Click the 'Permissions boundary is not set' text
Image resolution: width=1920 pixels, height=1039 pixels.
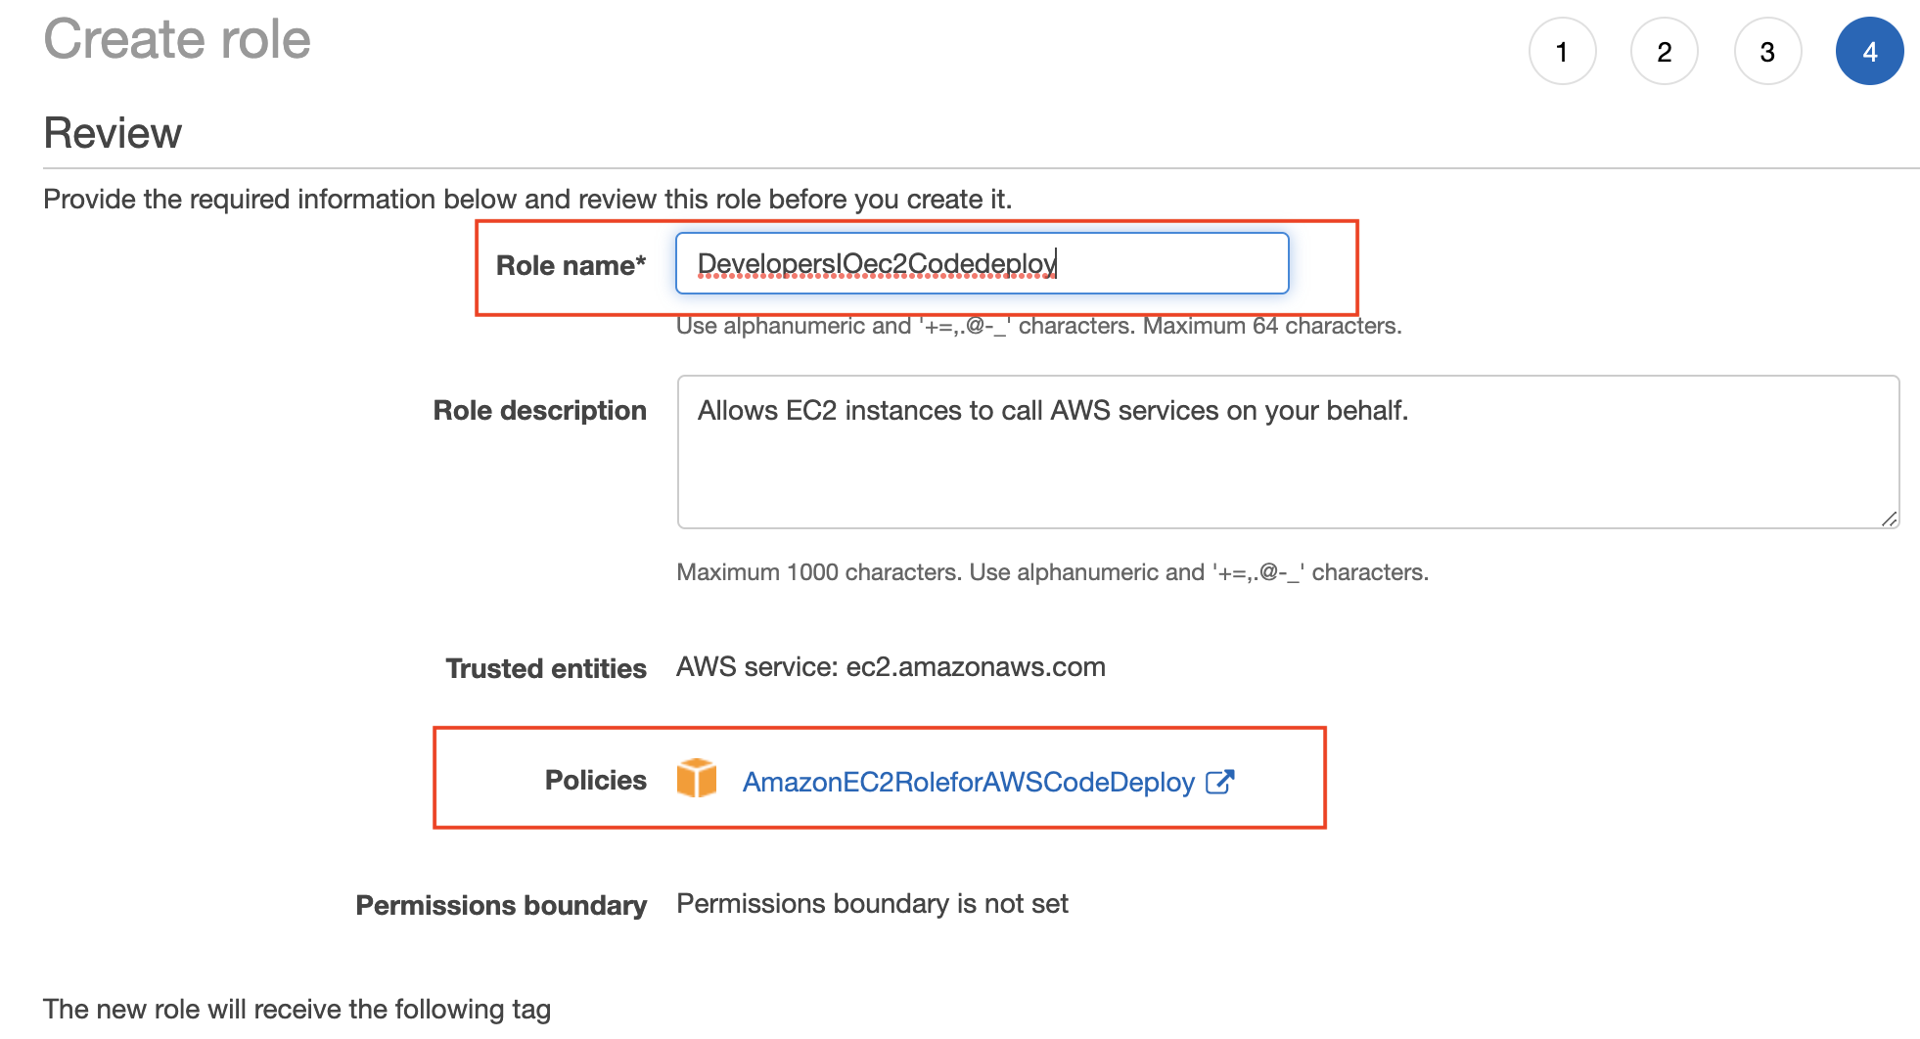(872, 903)
